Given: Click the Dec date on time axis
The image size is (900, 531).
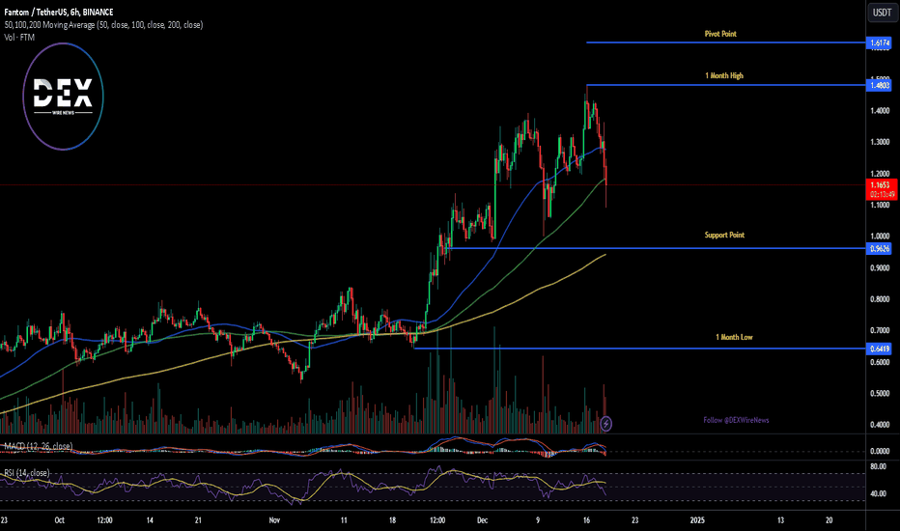Looking at the screenshot, I should tap(482, 520).
